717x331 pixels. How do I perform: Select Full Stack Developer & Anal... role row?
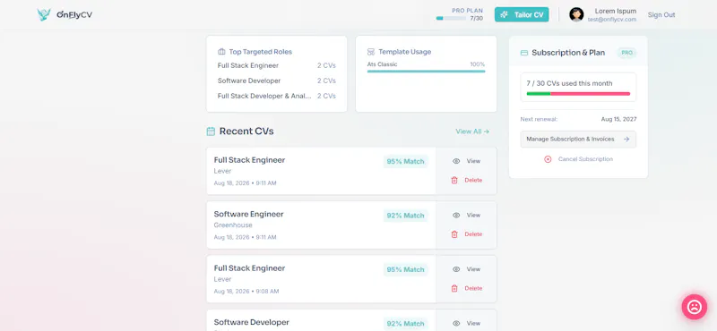[277, 96]
